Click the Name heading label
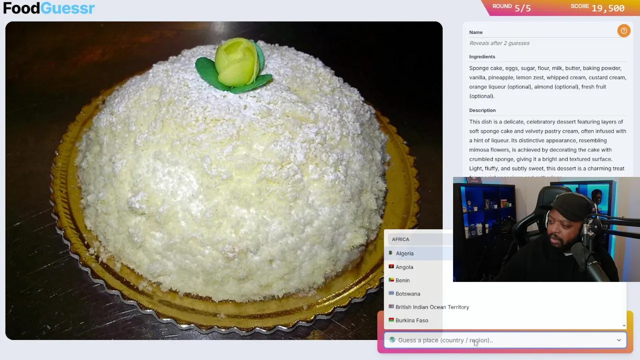 coord(476,32)
